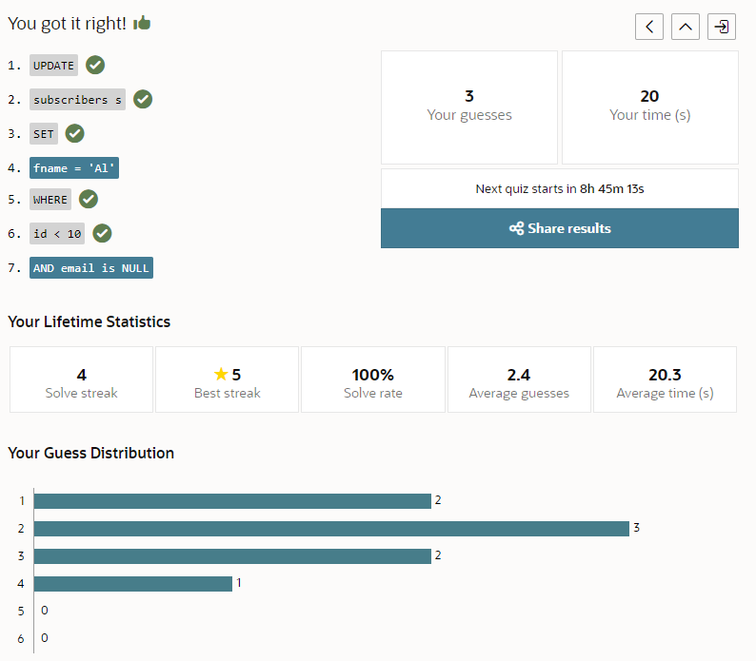Collapse panel with the up chevron button
This screenshot has height=661, width=756.
click(686, 27)
